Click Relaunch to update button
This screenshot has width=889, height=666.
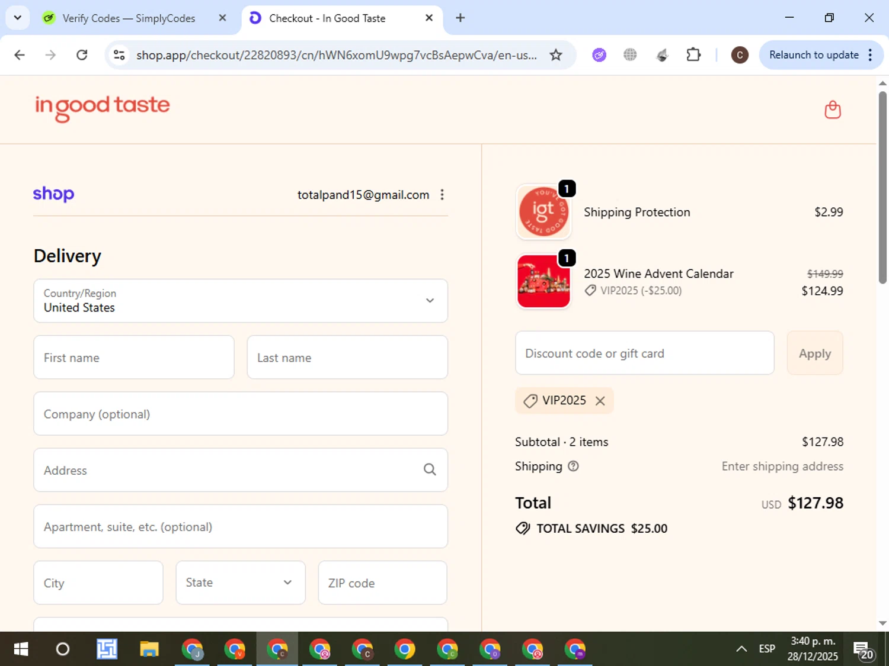[x=814, y=55]
